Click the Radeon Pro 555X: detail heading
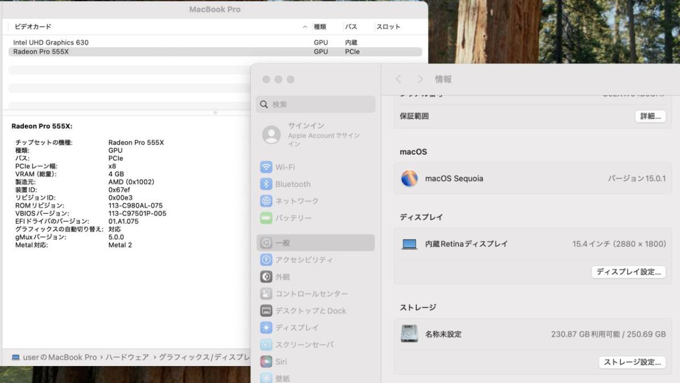 [42, 126]
